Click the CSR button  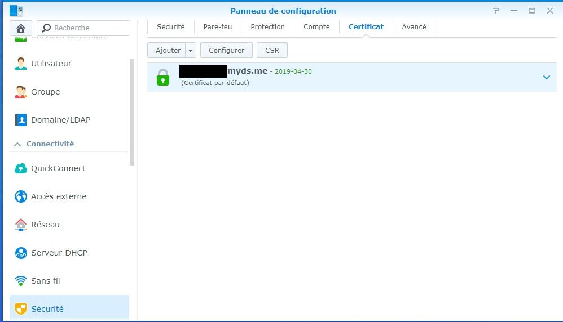272,51
